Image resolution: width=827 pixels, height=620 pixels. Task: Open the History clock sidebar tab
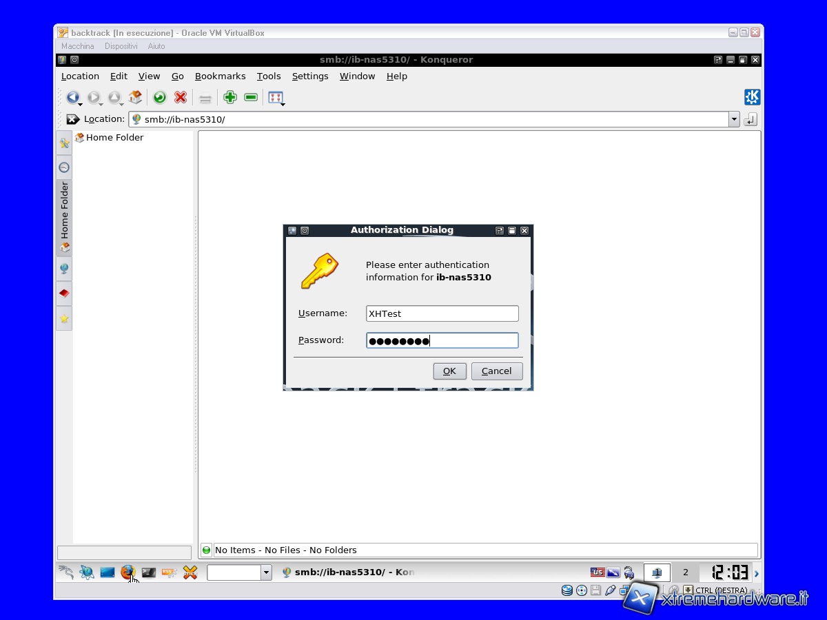(64, 167)
